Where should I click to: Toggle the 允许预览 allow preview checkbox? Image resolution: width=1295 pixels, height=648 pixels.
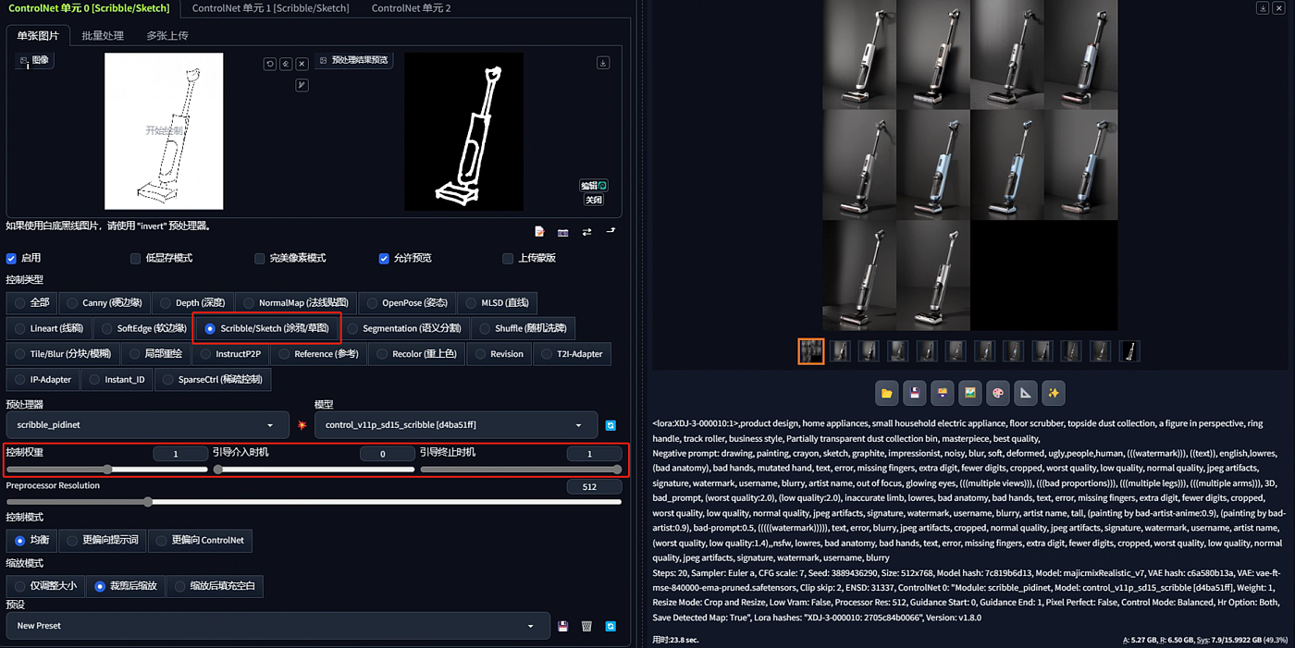coord(384,258)
